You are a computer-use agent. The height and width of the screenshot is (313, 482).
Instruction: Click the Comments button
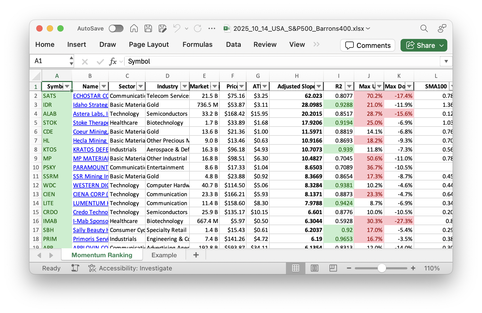(367, 45)
